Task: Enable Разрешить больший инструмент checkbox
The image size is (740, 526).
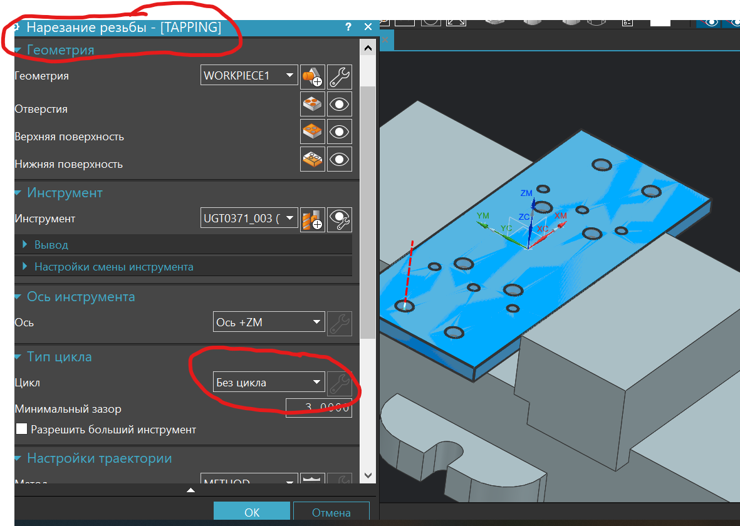Action: tap(22, 429)
